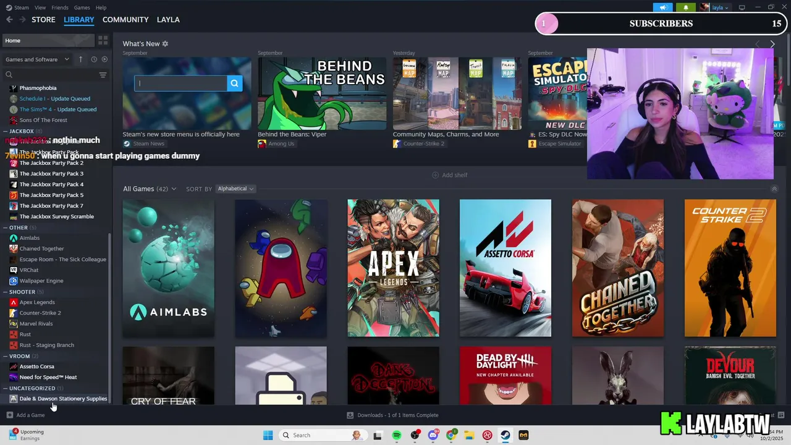Go forward with the right arrow
The width and height of the screenshot is (791, 445).
23,20
